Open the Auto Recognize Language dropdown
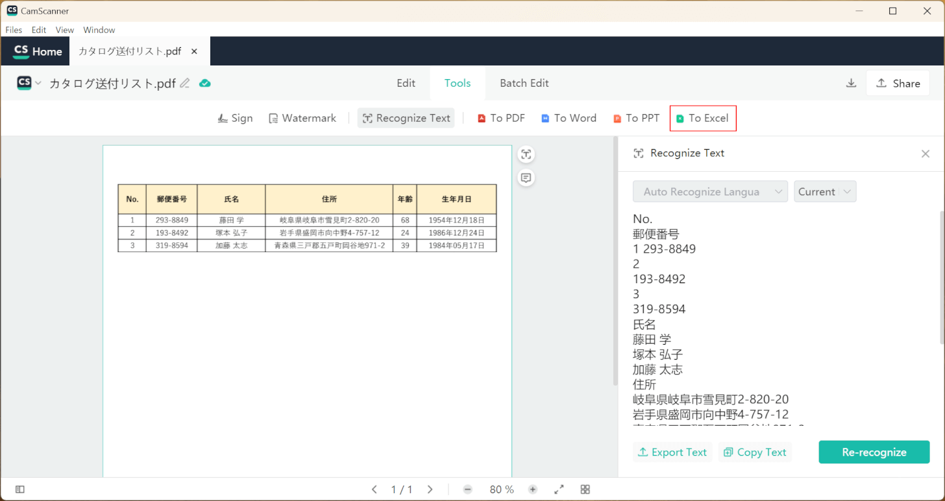The width and height of the screenshot is (945, 501). click(x=711, y=192)
